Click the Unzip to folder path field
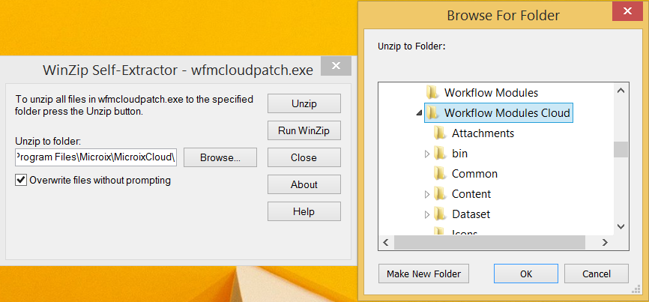The image size is (649, 302). click(x=95, y=157)
